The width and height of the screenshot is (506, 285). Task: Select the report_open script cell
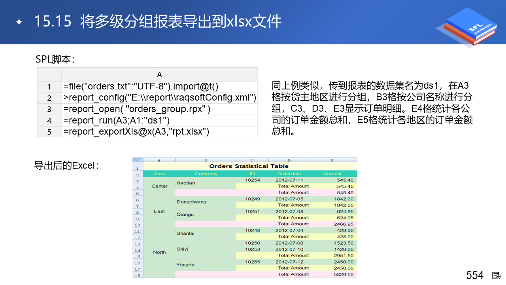pyautogui.click(x=159, y=109)
